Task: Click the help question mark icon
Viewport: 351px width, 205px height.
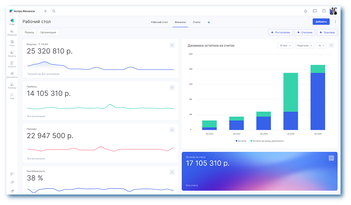Action: 324,11
